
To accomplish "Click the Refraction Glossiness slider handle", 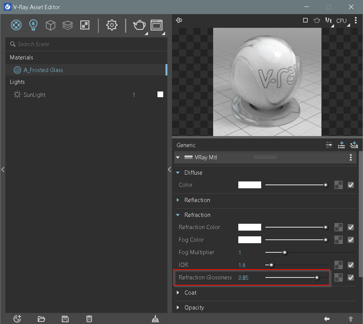I will (x=317, y=277).
